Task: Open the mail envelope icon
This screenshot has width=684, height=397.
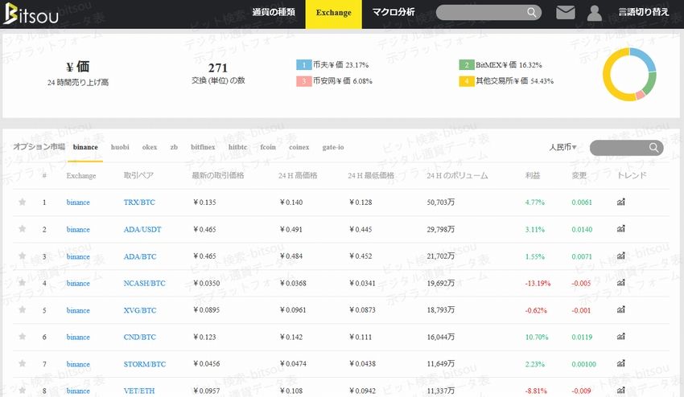Action: point(566,12)
